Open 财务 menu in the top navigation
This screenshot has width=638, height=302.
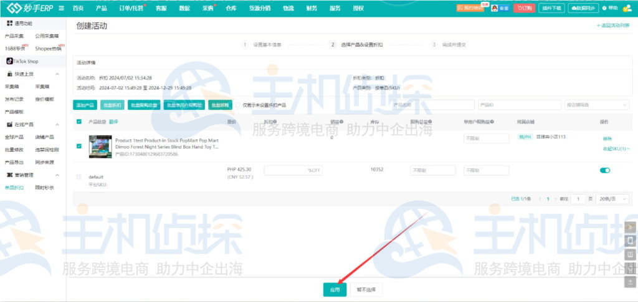pos(312,8)
